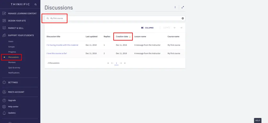Click the search magnifier icon beside Thinkific logo
Image resolution: width=268 pixels, height=123 pixels.
35,4
